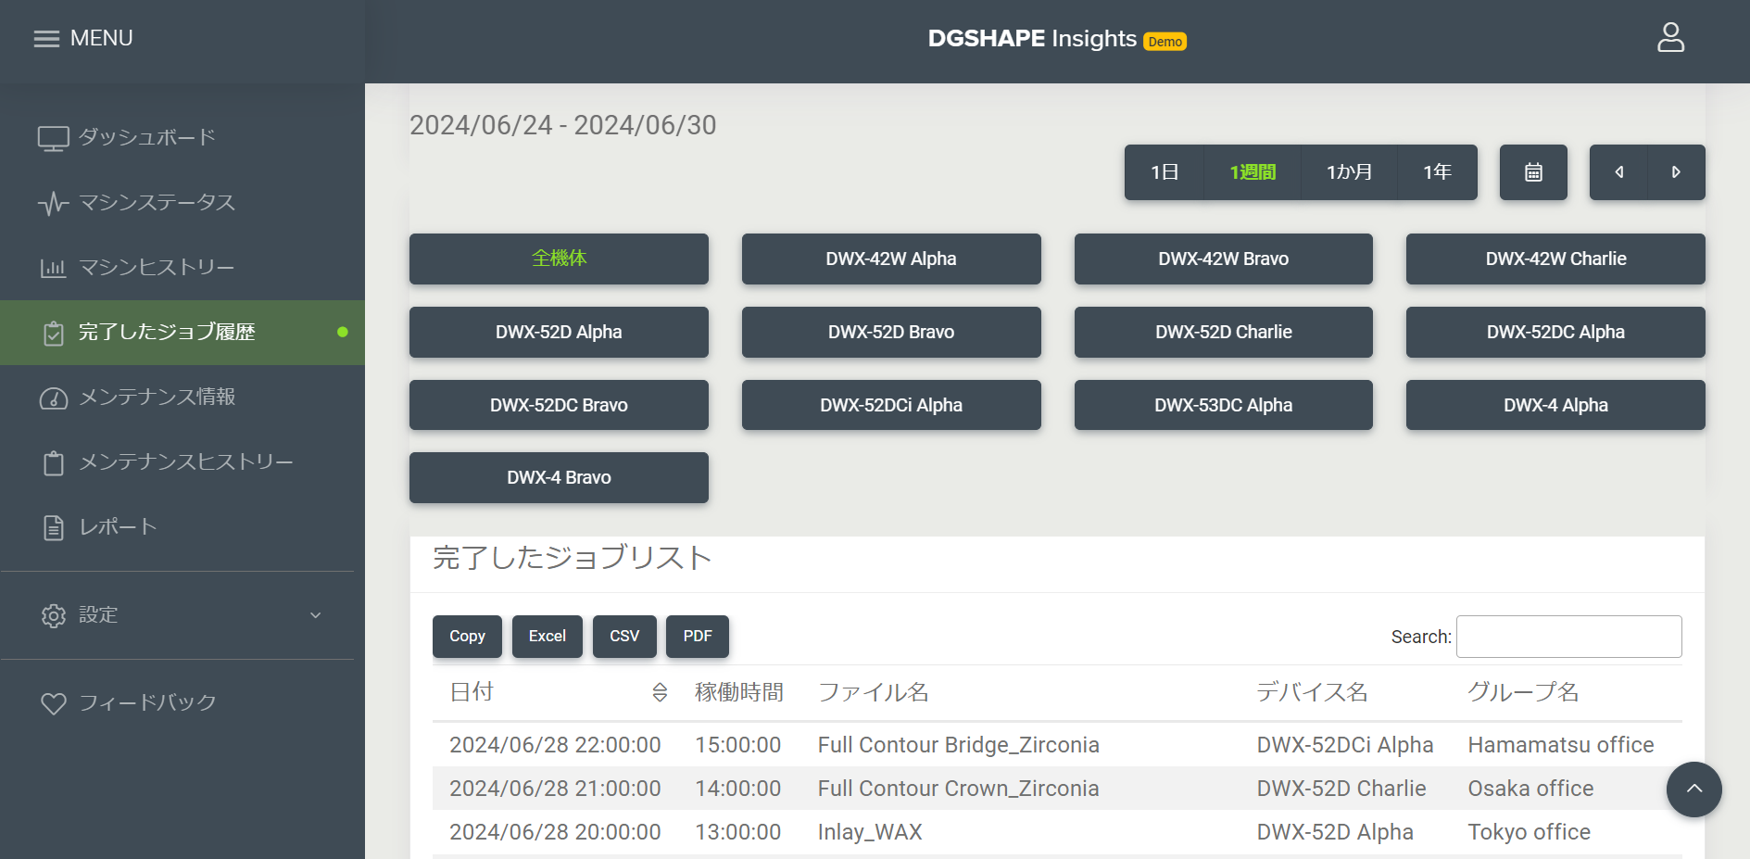Filter by DWX-42W Charlie

coord(1555,259)
